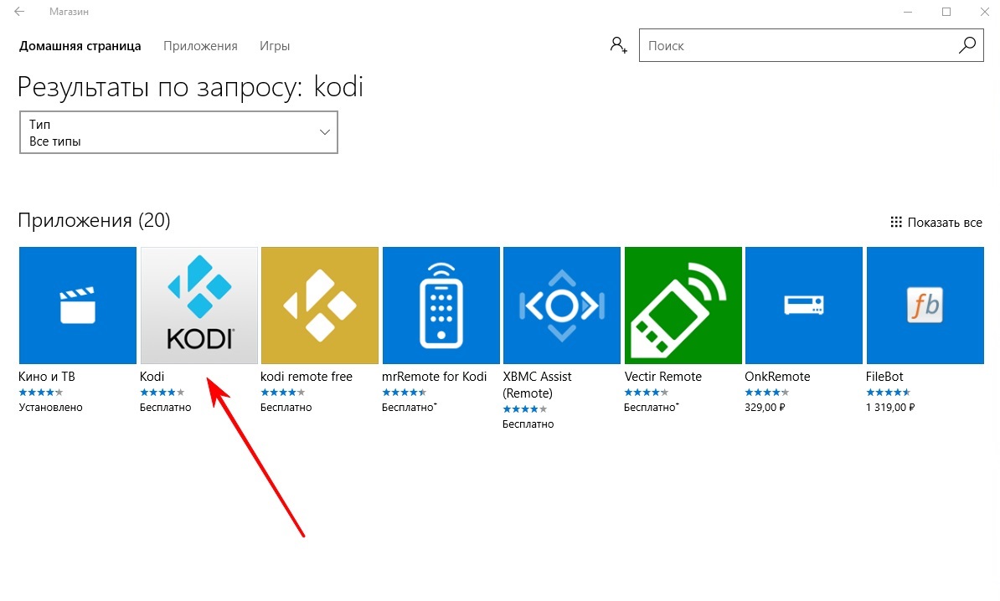The image size is (1000, 601).
Task: Go back with the back arrow
Action: pos(20,12)
